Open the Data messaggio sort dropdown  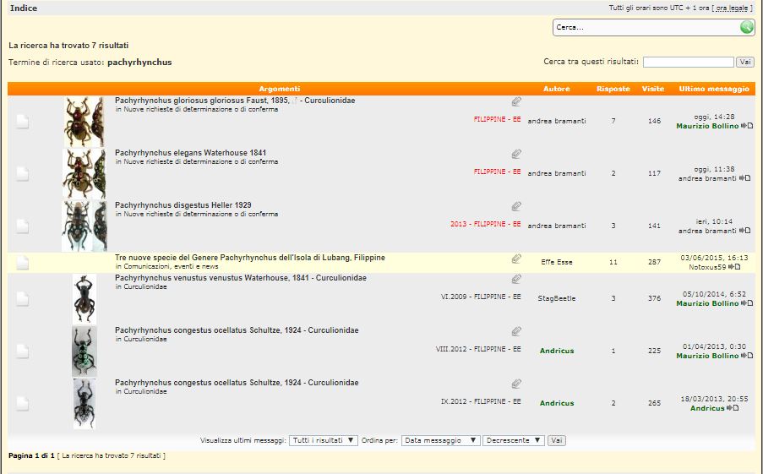click(440, 440)
